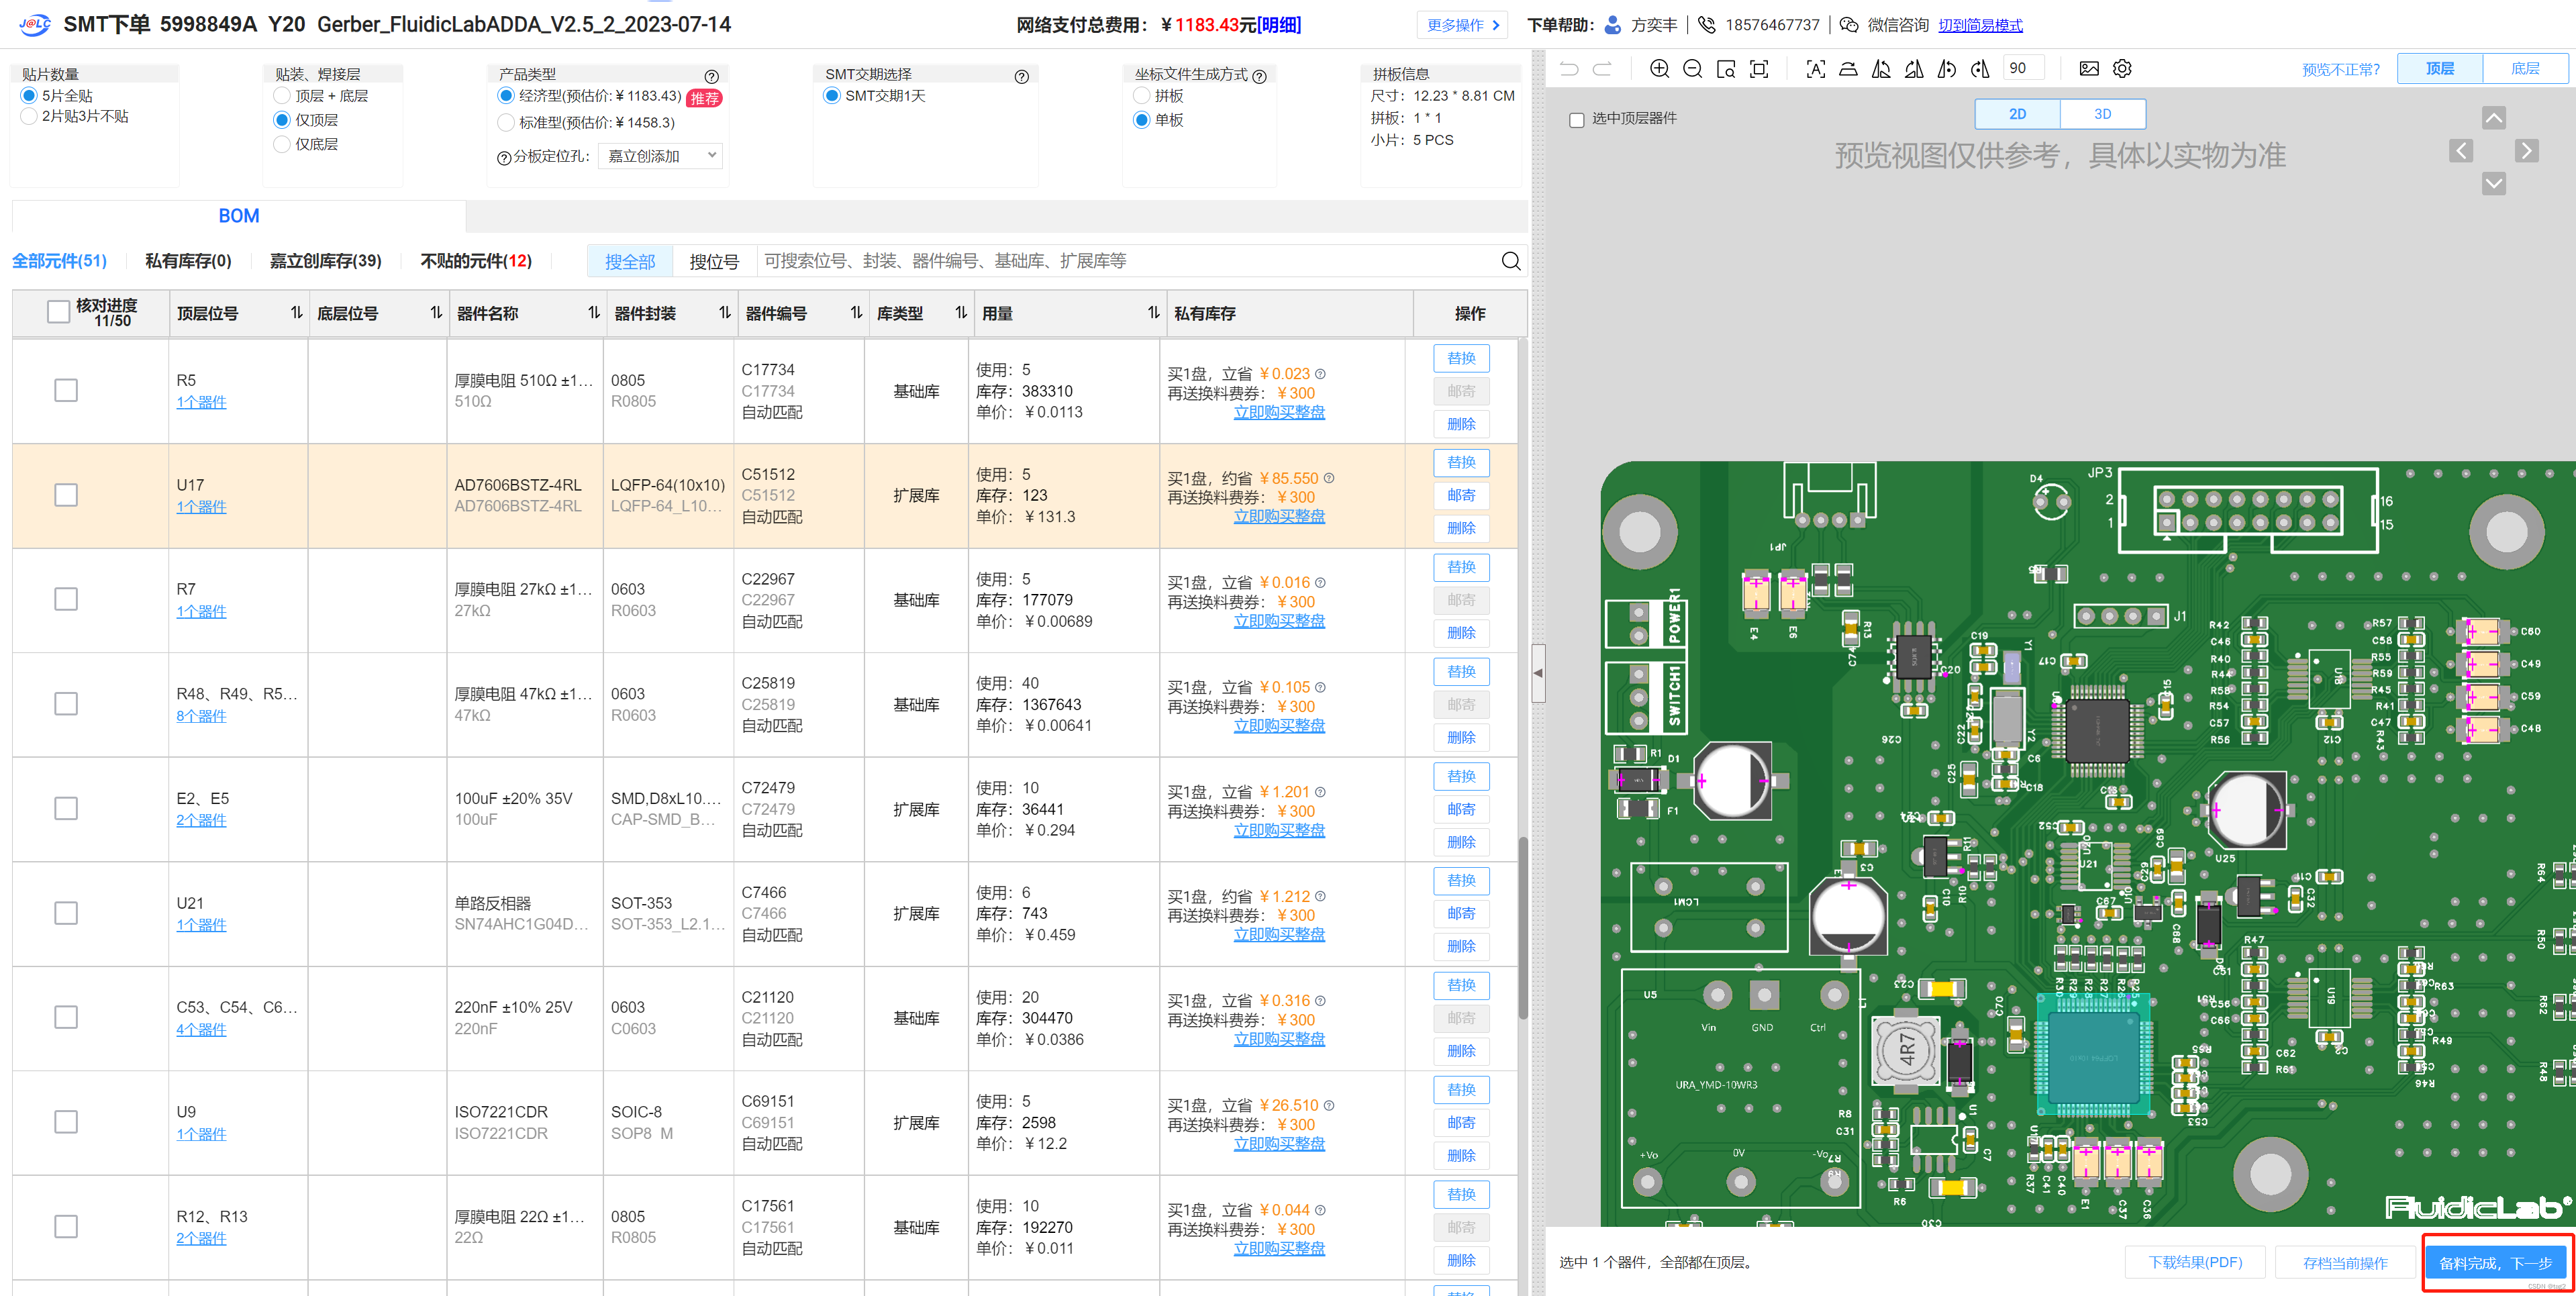Switch to 不贴的元件(12) tab
The width and height of the screenshot is (2576, 1296).
(476, 261)
